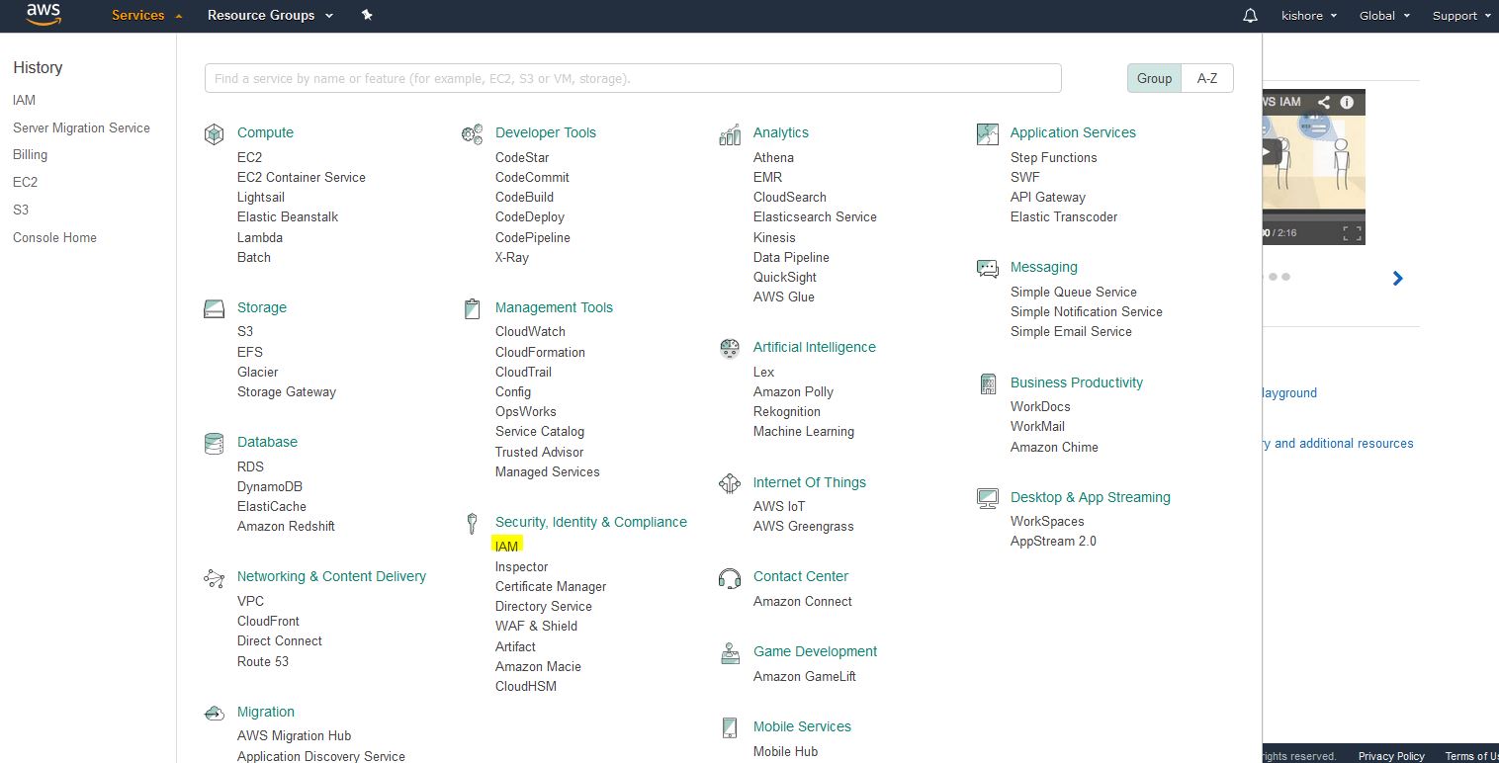Open the kishore account dropdown
Image resolution: width=1499 pixels, height=763 pixels.
[1309, 16]
